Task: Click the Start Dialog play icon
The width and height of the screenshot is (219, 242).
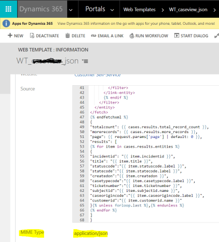Action: [x=176, y=36]
